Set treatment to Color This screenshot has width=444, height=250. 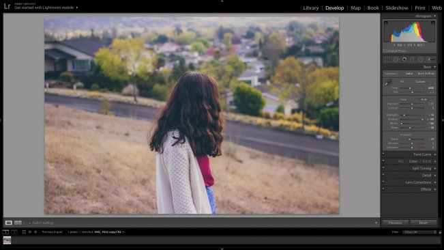pos(409,74)
